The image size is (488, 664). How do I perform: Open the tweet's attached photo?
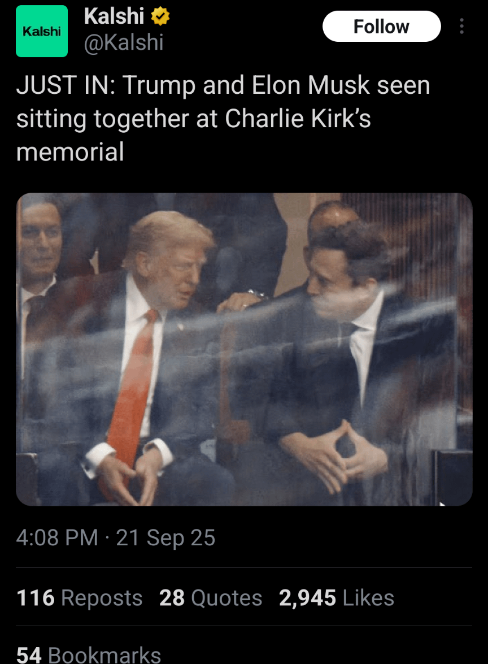[x=244, y=349]
